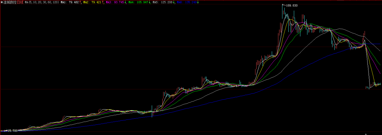Click the MA1 value 79.482
Screen dimensions: 382x135
coord(74,2)
